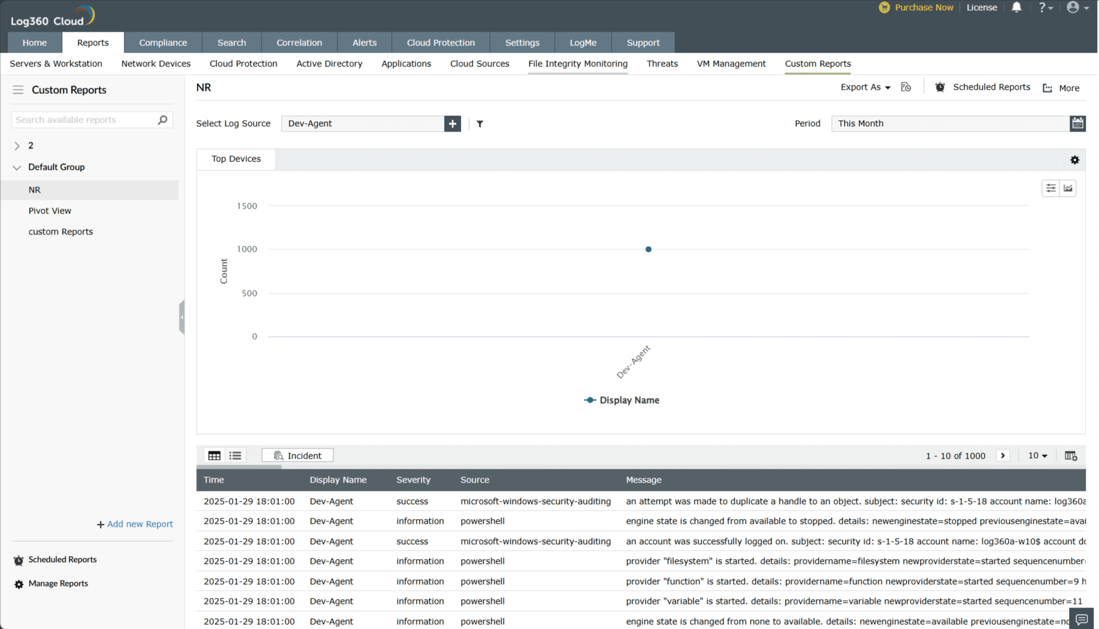The height and width of the screenshot is (629, 1099).
Task: Select the grid table view icon
Action: pos(214,455)
